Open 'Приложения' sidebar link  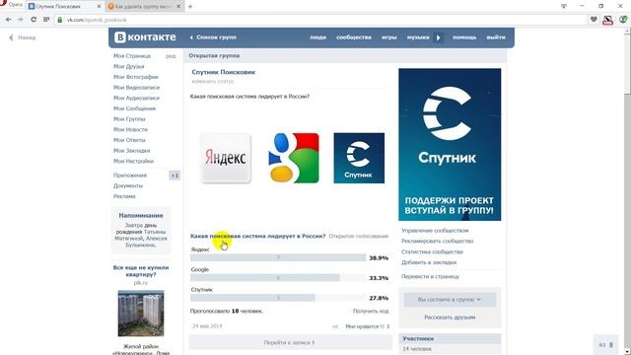pyautogui.click(x=130, y=176)
